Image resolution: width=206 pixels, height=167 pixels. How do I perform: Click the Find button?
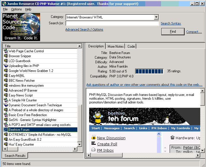coord(173,31)
